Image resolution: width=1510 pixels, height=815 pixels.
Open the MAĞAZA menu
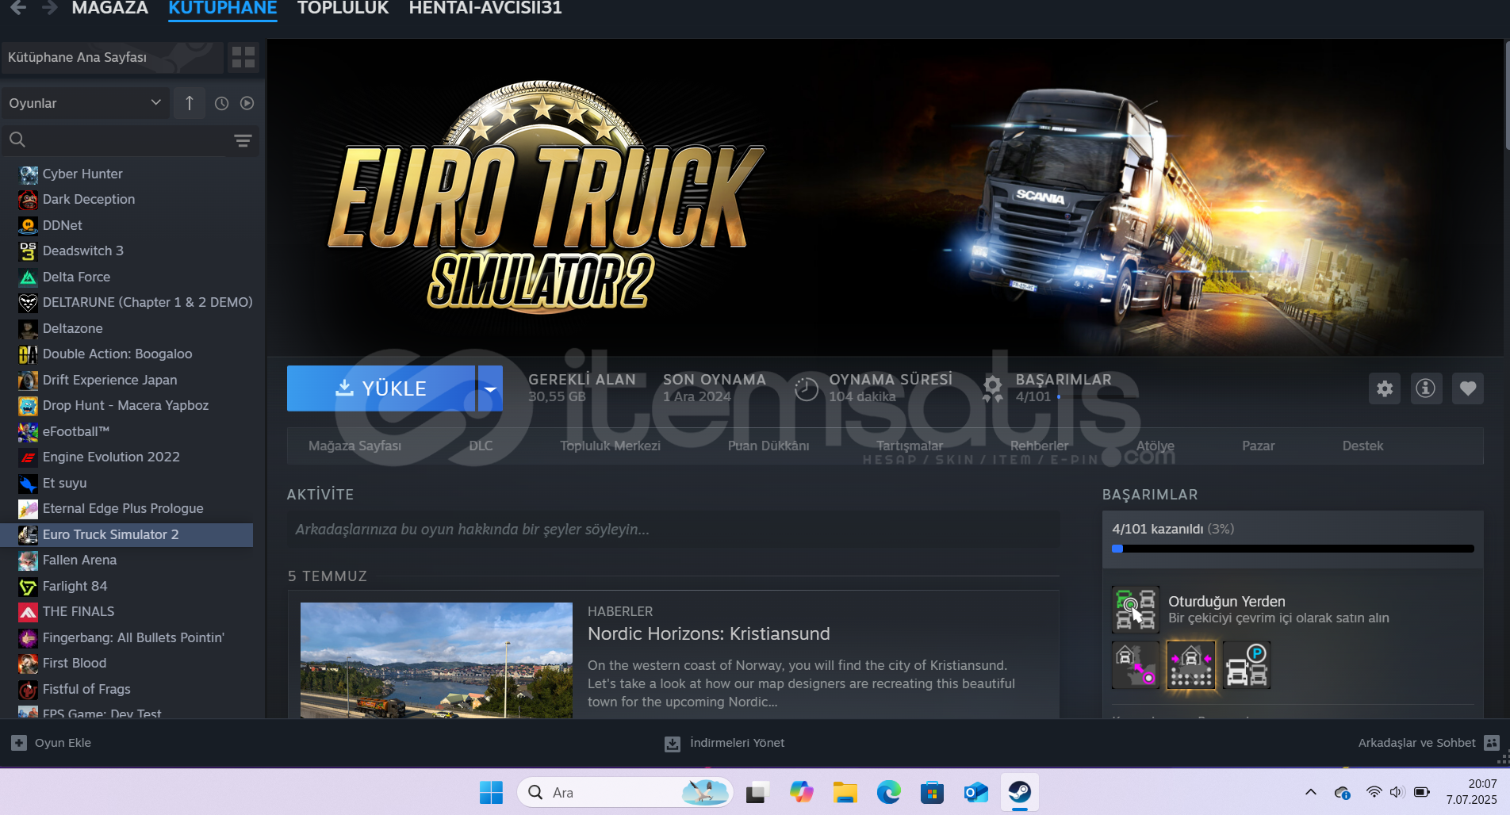point(109,8)
